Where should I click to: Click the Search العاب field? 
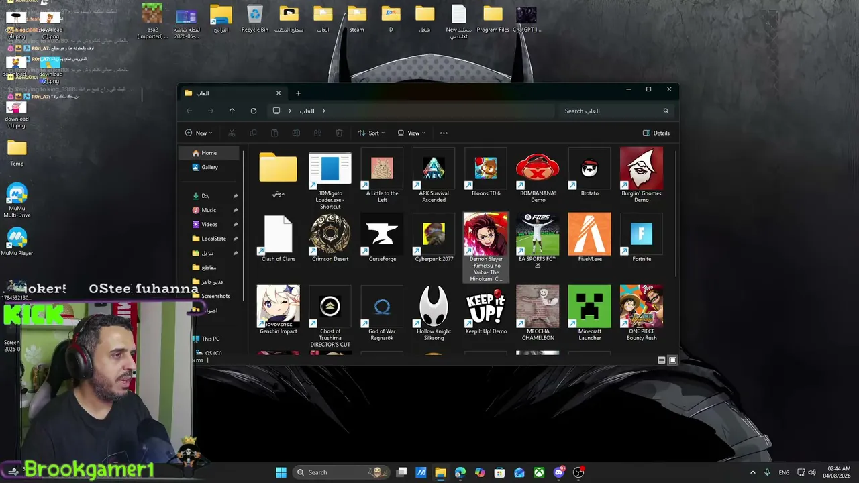pos(615,111)
